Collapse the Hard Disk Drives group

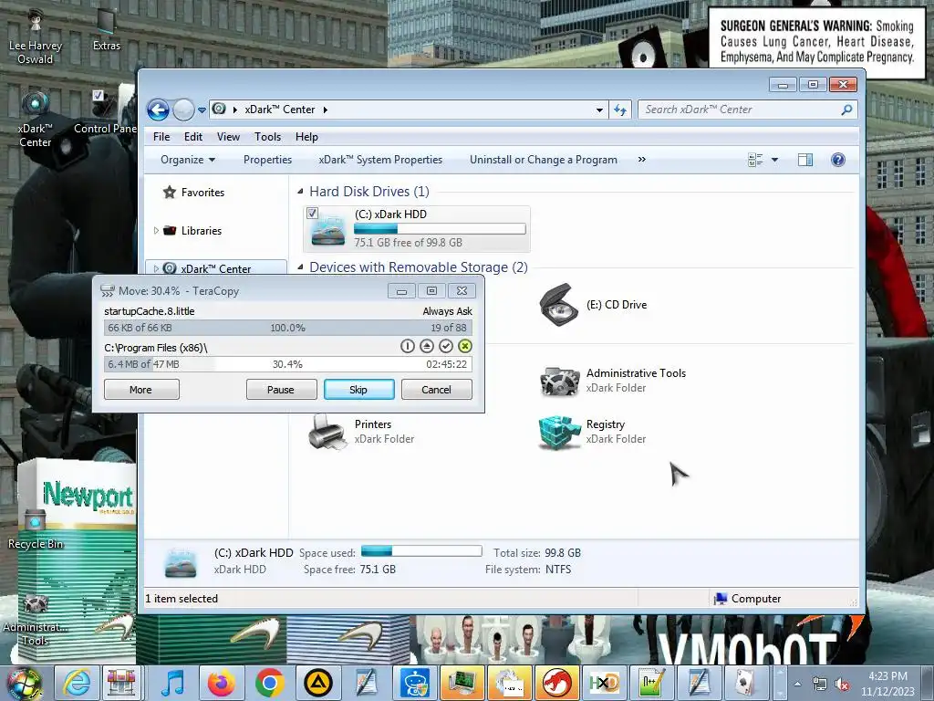click(x=300, y=192)
